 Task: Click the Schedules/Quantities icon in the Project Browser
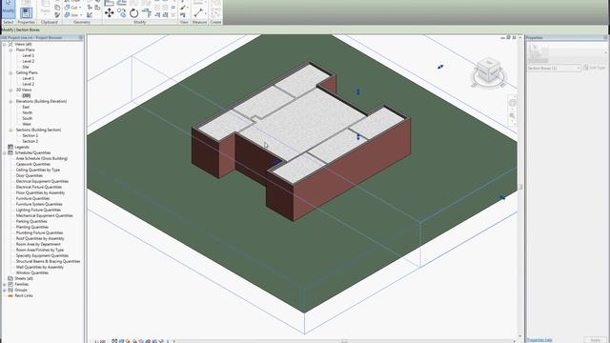coord(10,152)
